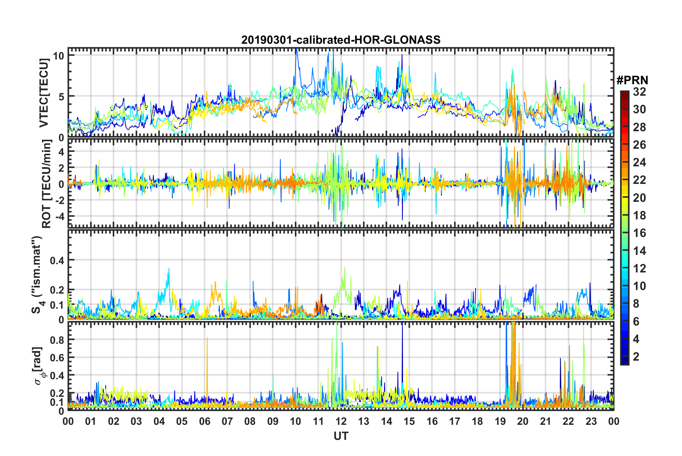The image size is (682, 456).
Task: Click the VTEC y-axis tick label "10"
Action: 58,56
